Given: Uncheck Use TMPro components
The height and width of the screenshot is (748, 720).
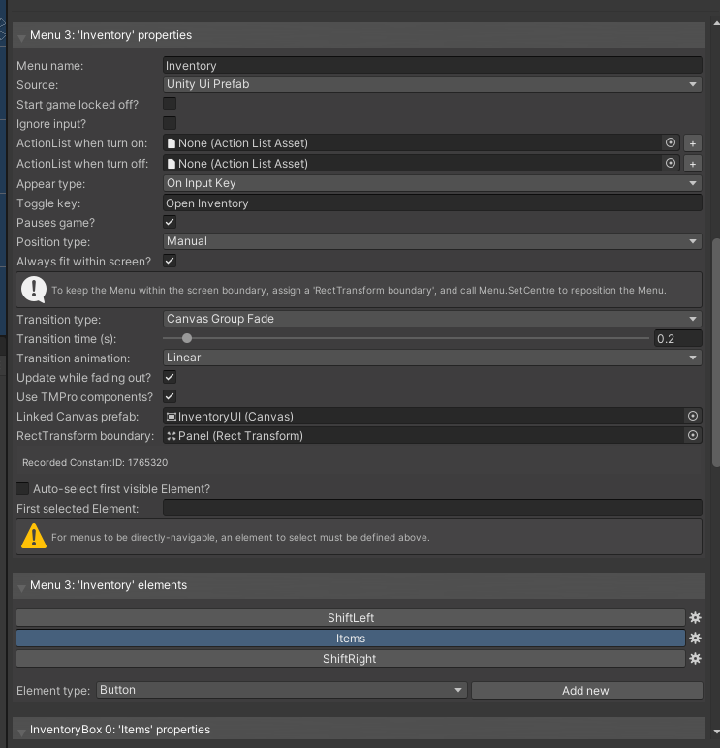Looking at the screenshot, I should pyautogui.click(x=170, y=396).
